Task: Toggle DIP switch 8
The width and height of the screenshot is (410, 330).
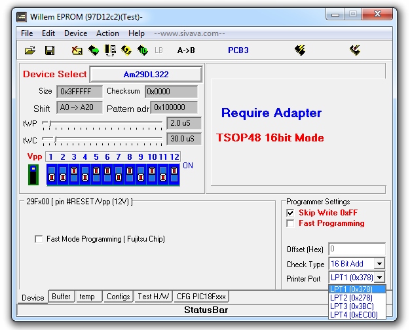Action: pos(130,174)
